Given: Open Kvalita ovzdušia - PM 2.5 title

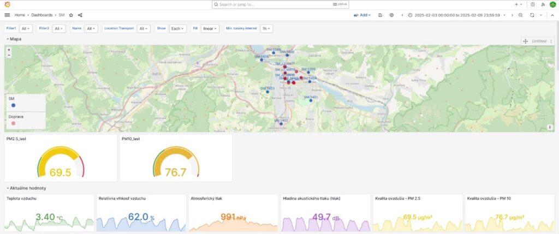Looking at the screenshot, I should pos(397,199).
